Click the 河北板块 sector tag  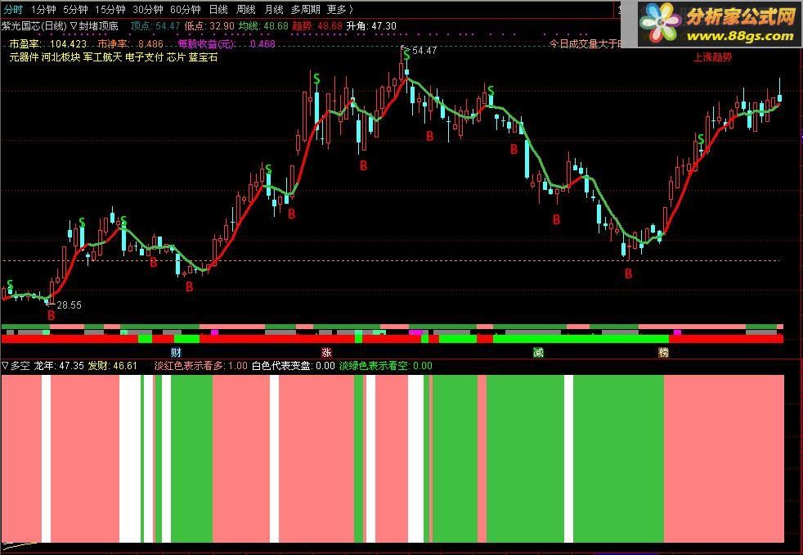61,56
